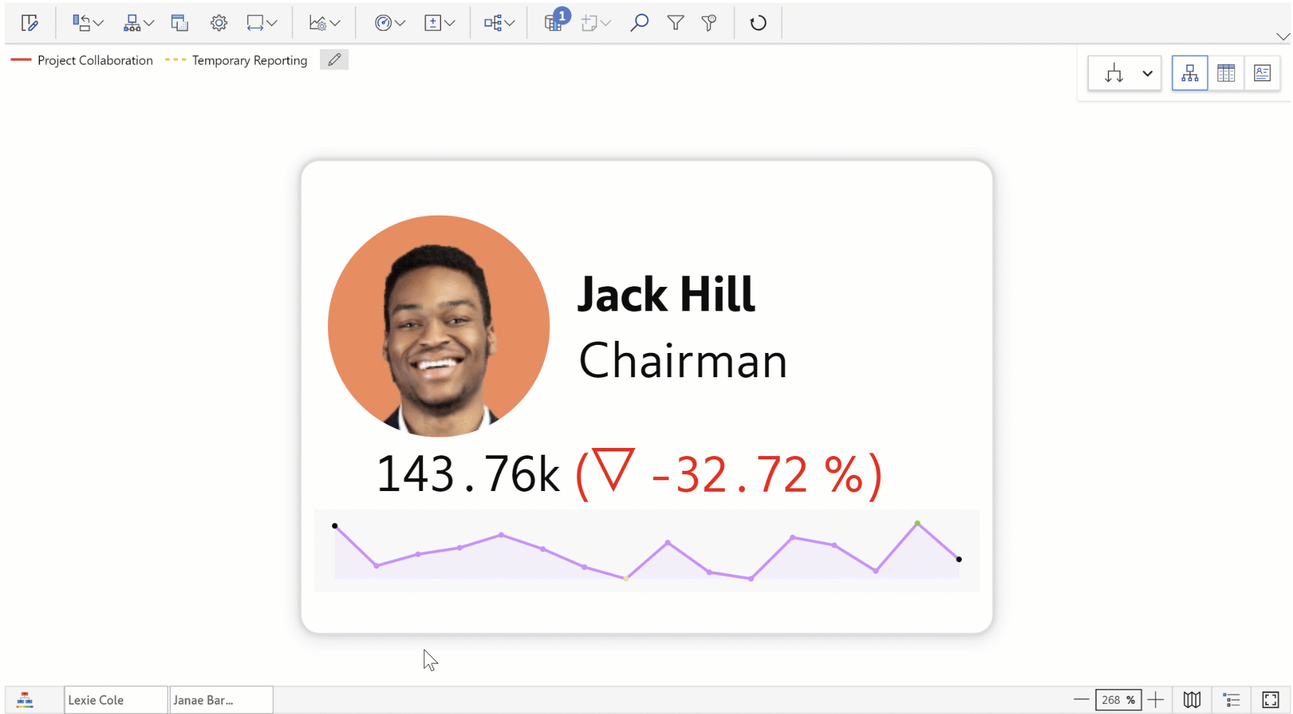Image resolution: width=1293 pixels, height=714 pixels.
Task: Expand the gauge KPI dropdown
Action: point(400,24)
